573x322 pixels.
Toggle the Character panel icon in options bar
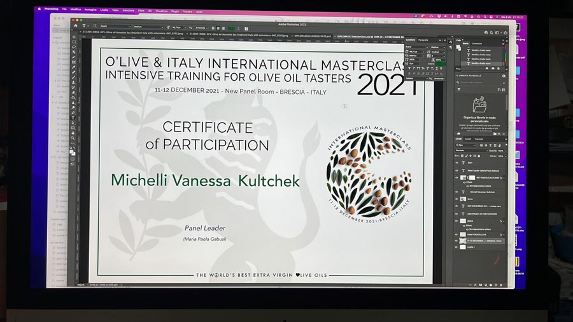[246, 29]
